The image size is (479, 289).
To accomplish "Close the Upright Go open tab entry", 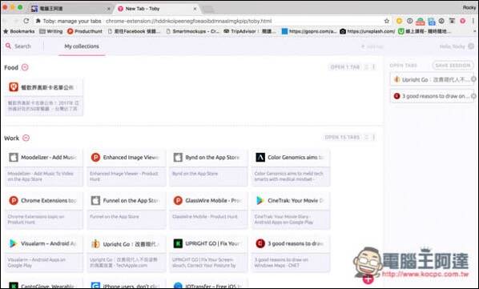I will 473,79.
